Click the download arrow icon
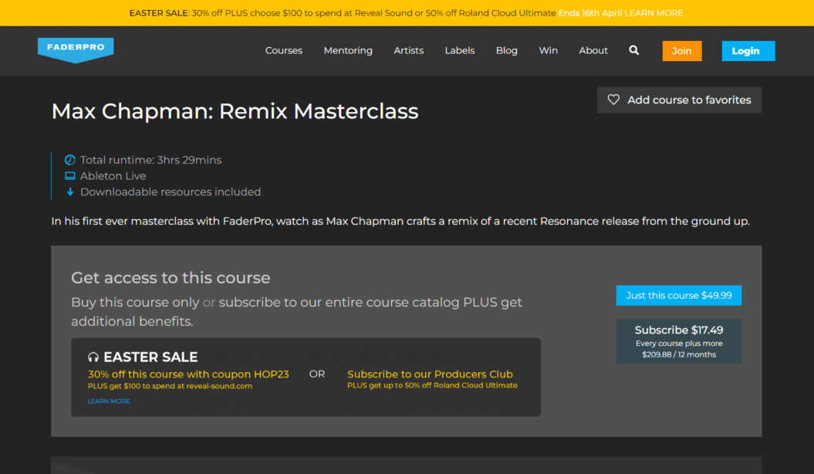 coord(70,192)
